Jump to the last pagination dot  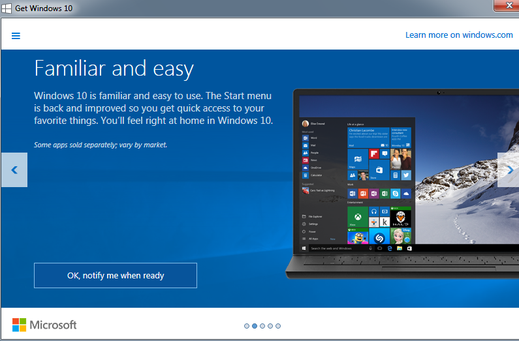pyautogui.click(x=278, y=325)
